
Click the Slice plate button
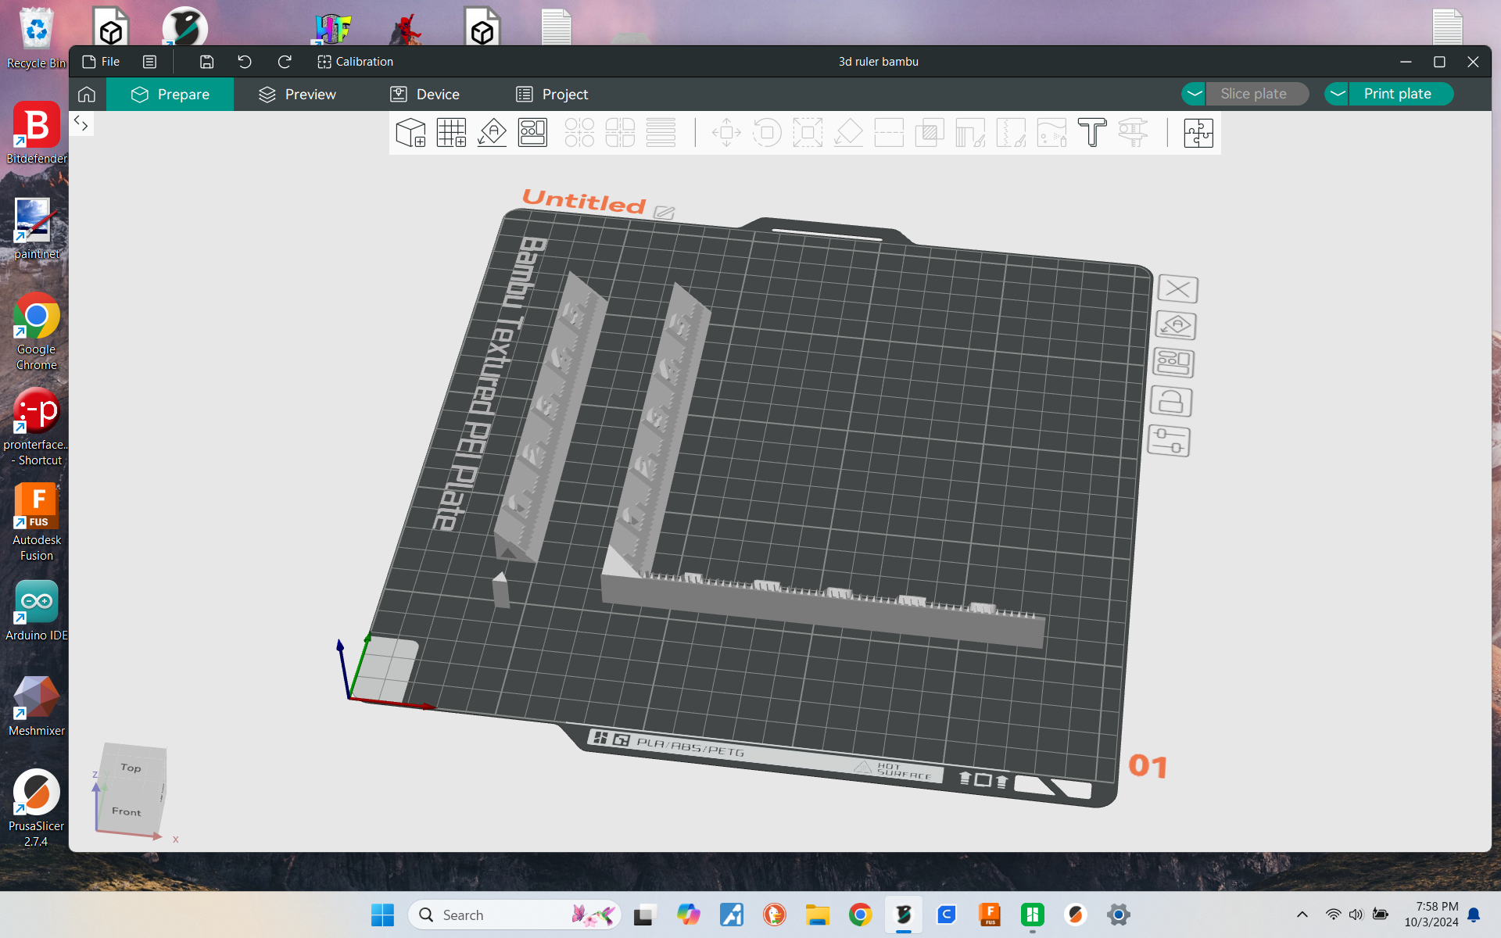coord(1257,94)
